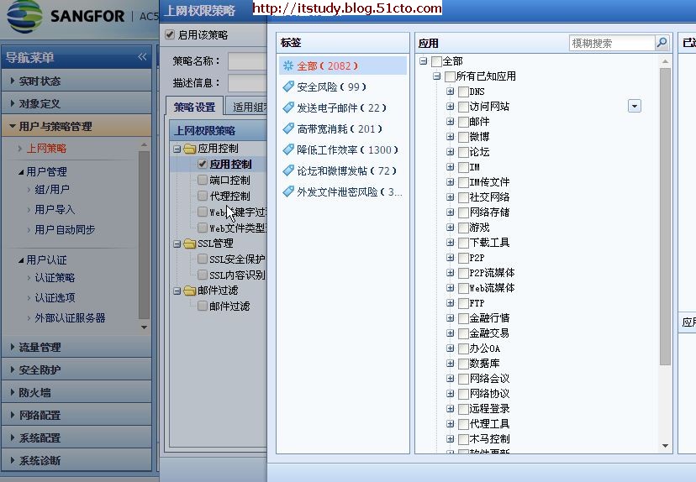Expand the IM tree node

click(450, 167)
